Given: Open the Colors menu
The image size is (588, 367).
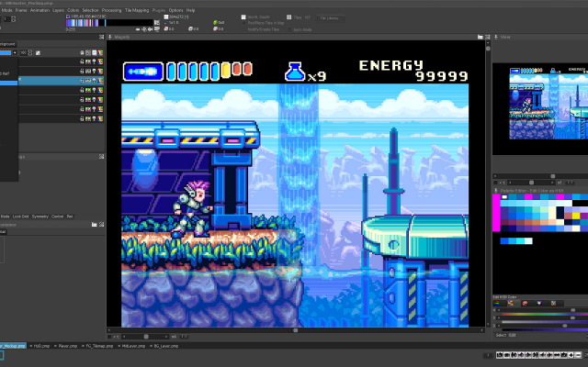Looking at the screenshot, I should click(73, 10).
